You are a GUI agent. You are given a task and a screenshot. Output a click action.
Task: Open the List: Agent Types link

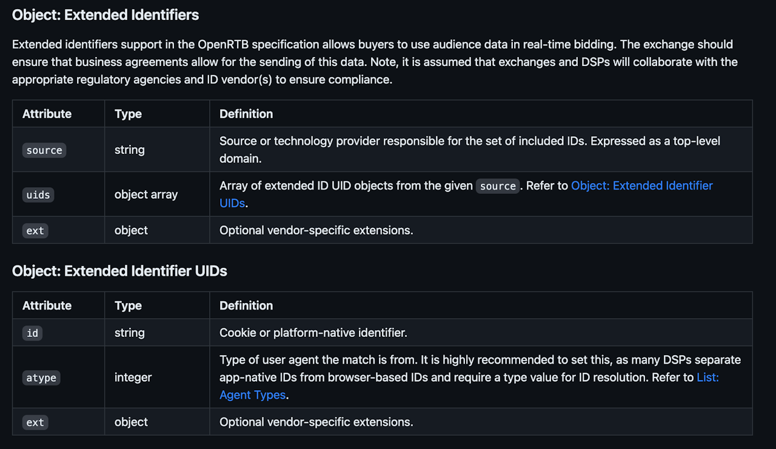click(x=707, y=377)
